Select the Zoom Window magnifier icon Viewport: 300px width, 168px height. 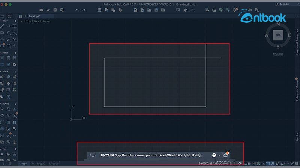pos(178,10)
